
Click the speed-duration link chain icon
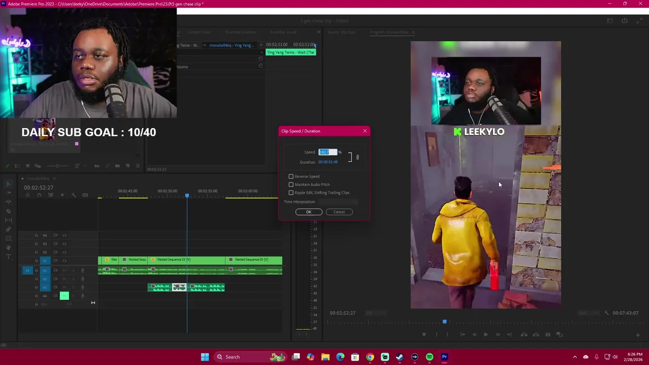coord(357,157)
